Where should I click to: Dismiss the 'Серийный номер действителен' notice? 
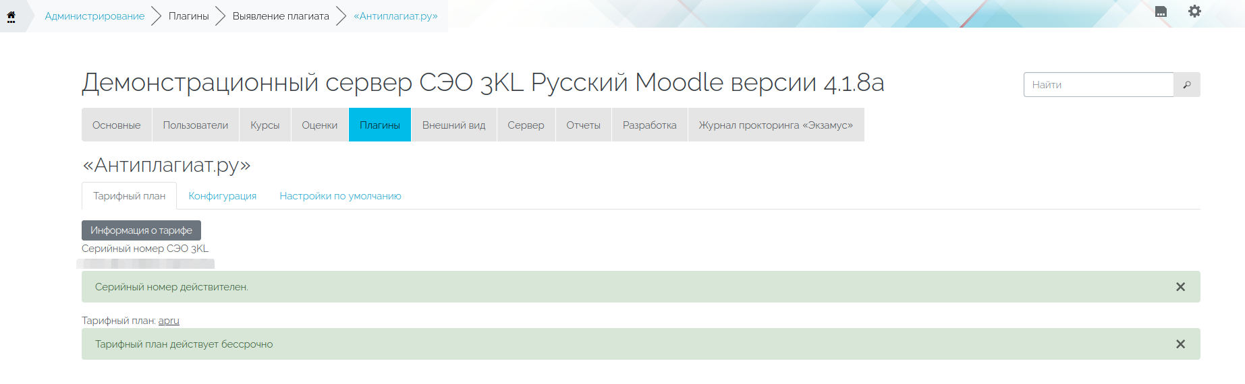click(x=1180, y=287)
